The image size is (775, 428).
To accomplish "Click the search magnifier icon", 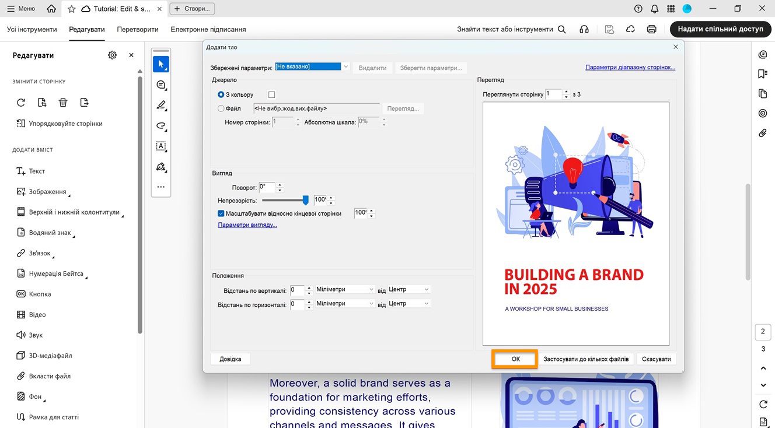I will (562, 29).
